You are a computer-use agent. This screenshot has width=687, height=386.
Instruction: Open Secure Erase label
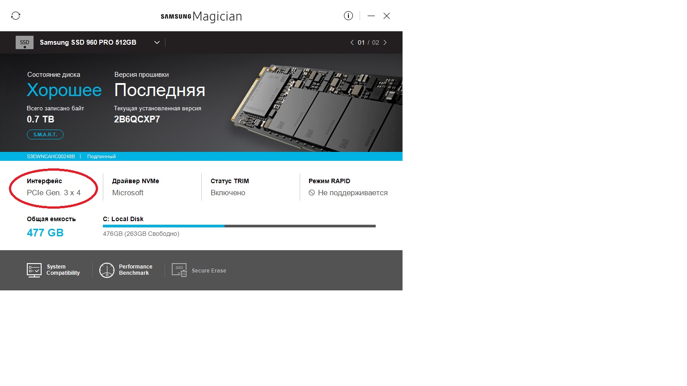209,271
